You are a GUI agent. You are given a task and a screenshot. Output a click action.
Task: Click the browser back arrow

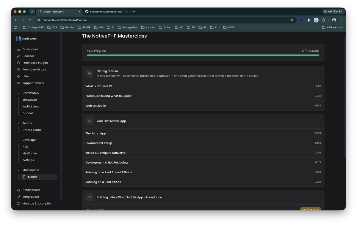click(x=16, y=20)
